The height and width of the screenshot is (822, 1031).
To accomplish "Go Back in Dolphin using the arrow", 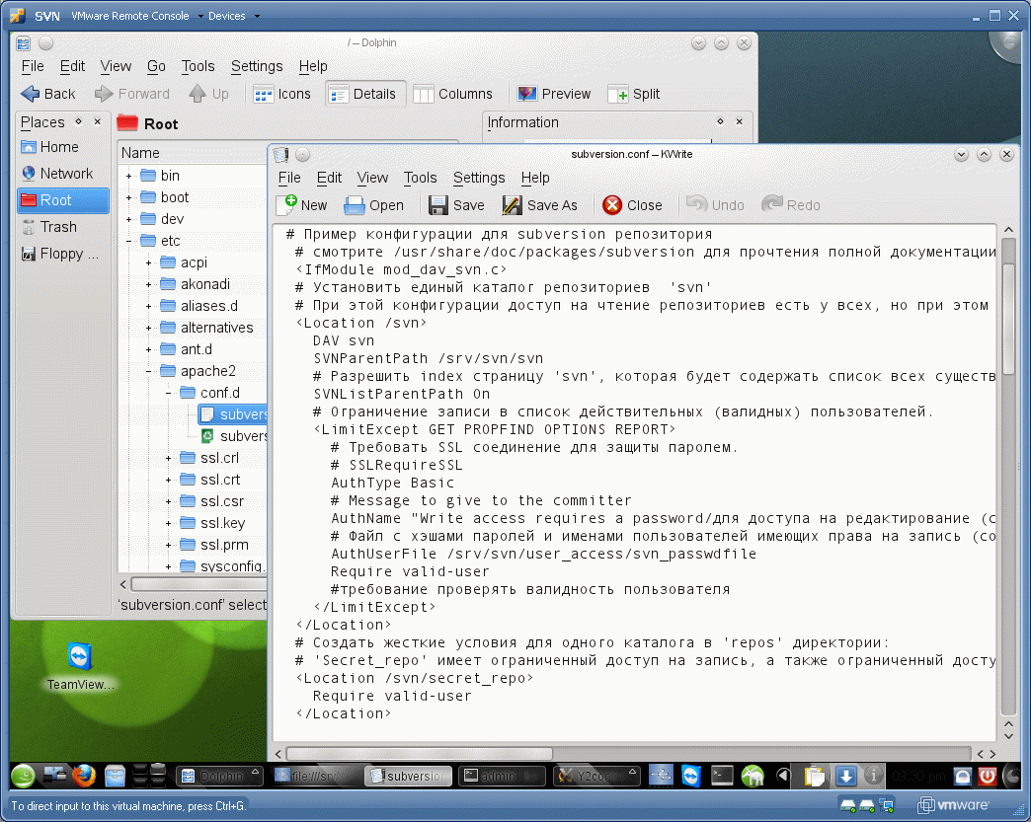I will [x=31, y=94].
